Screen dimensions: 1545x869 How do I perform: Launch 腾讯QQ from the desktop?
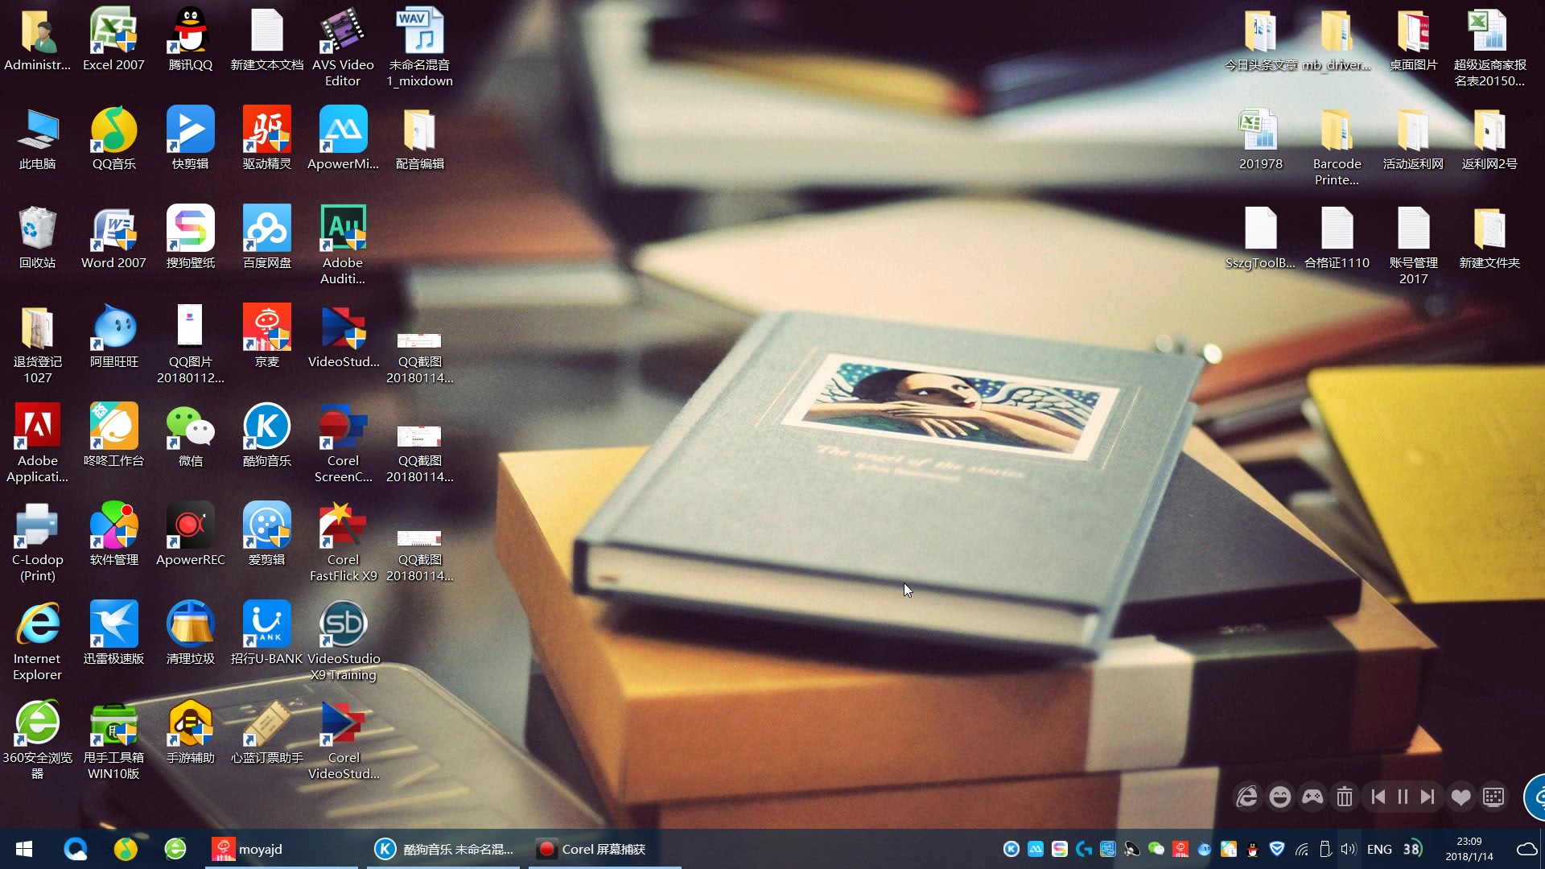191,40
